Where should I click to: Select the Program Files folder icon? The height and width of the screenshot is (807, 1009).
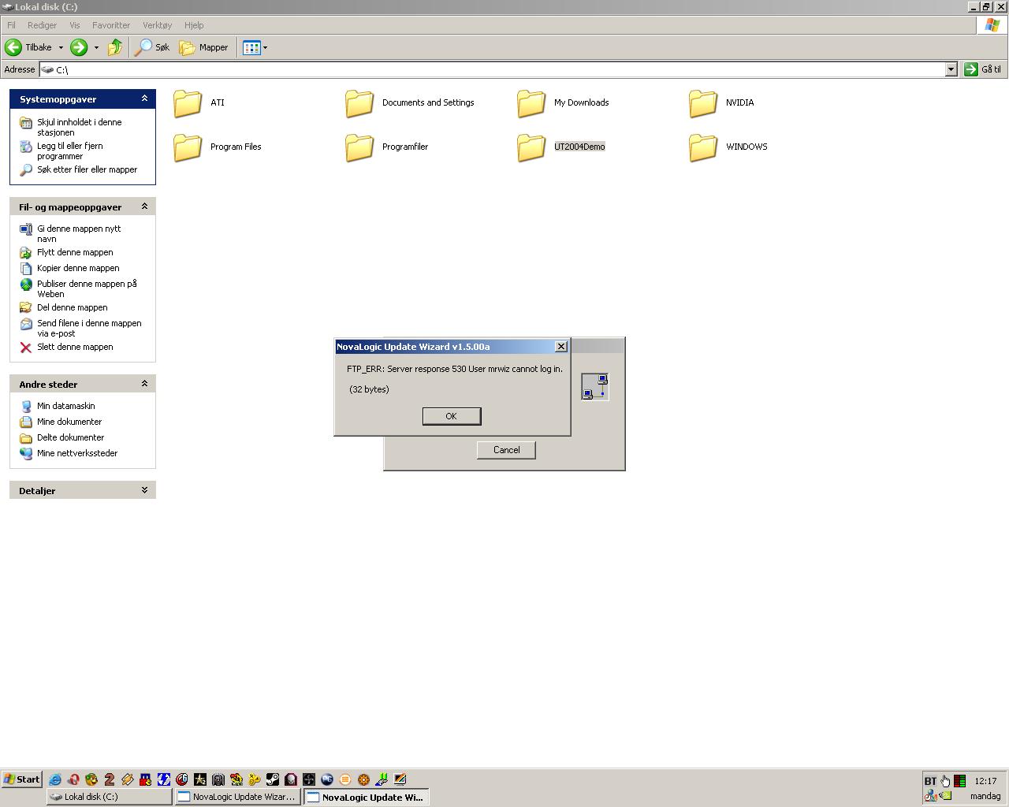click(188, 147)
